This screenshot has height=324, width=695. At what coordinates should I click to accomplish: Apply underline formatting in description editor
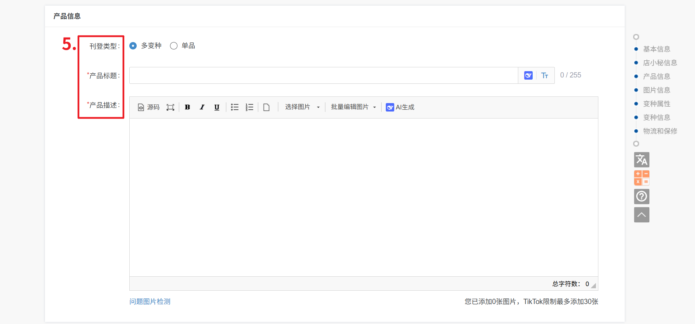(217, 107)
